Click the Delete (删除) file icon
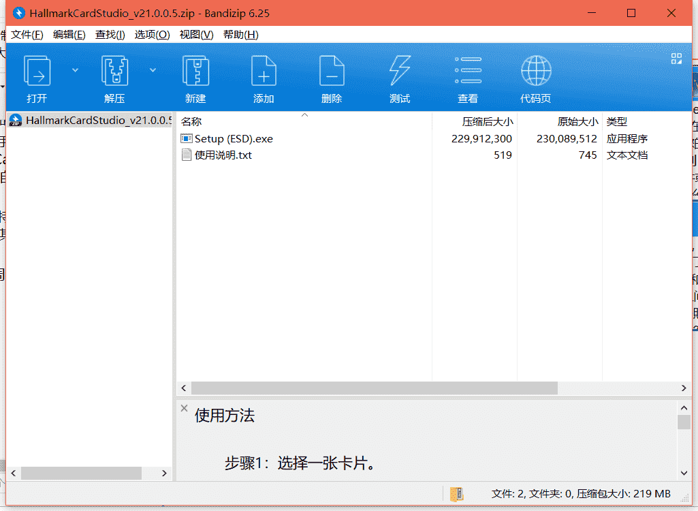Viewport: 698px width, 511px height. pyautogui.click(x=332, y=71)
